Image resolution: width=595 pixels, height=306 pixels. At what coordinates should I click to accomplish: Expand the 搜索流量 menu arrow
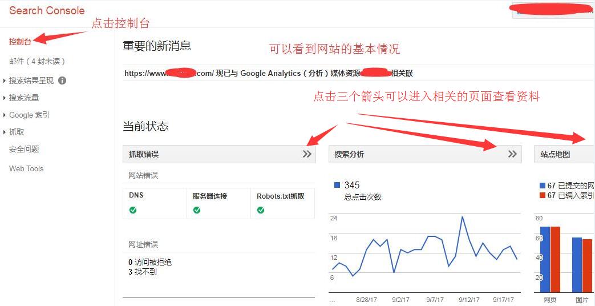tap(4, 98)
